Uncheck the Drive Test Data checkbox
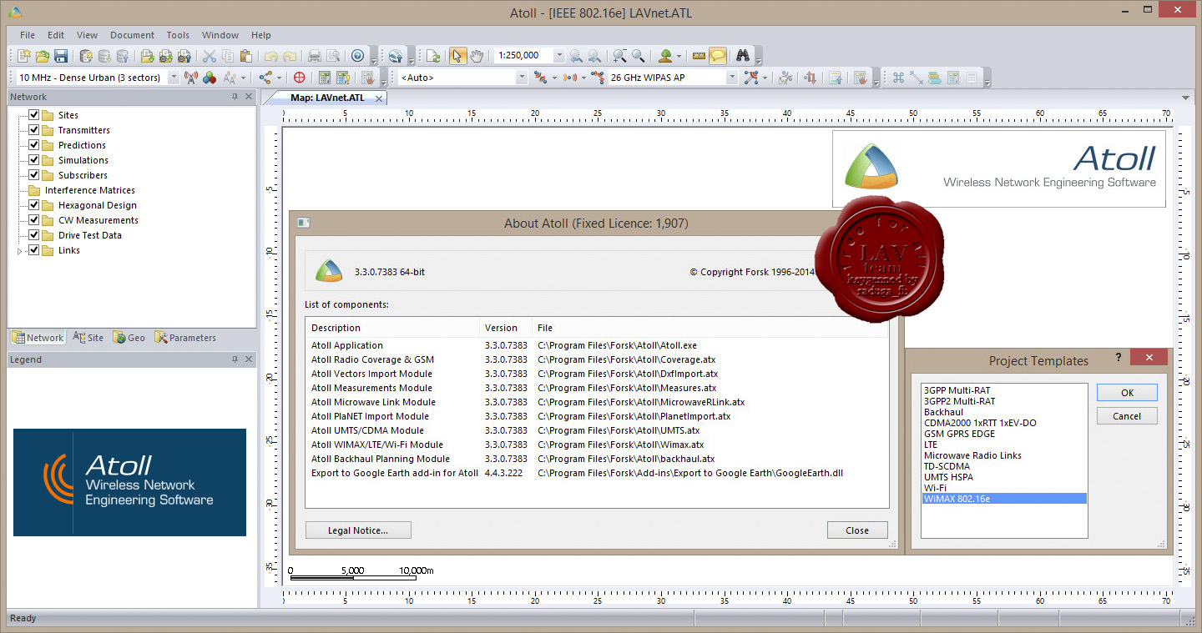This screenshot has height=633, width=1202. pos(34,235)
